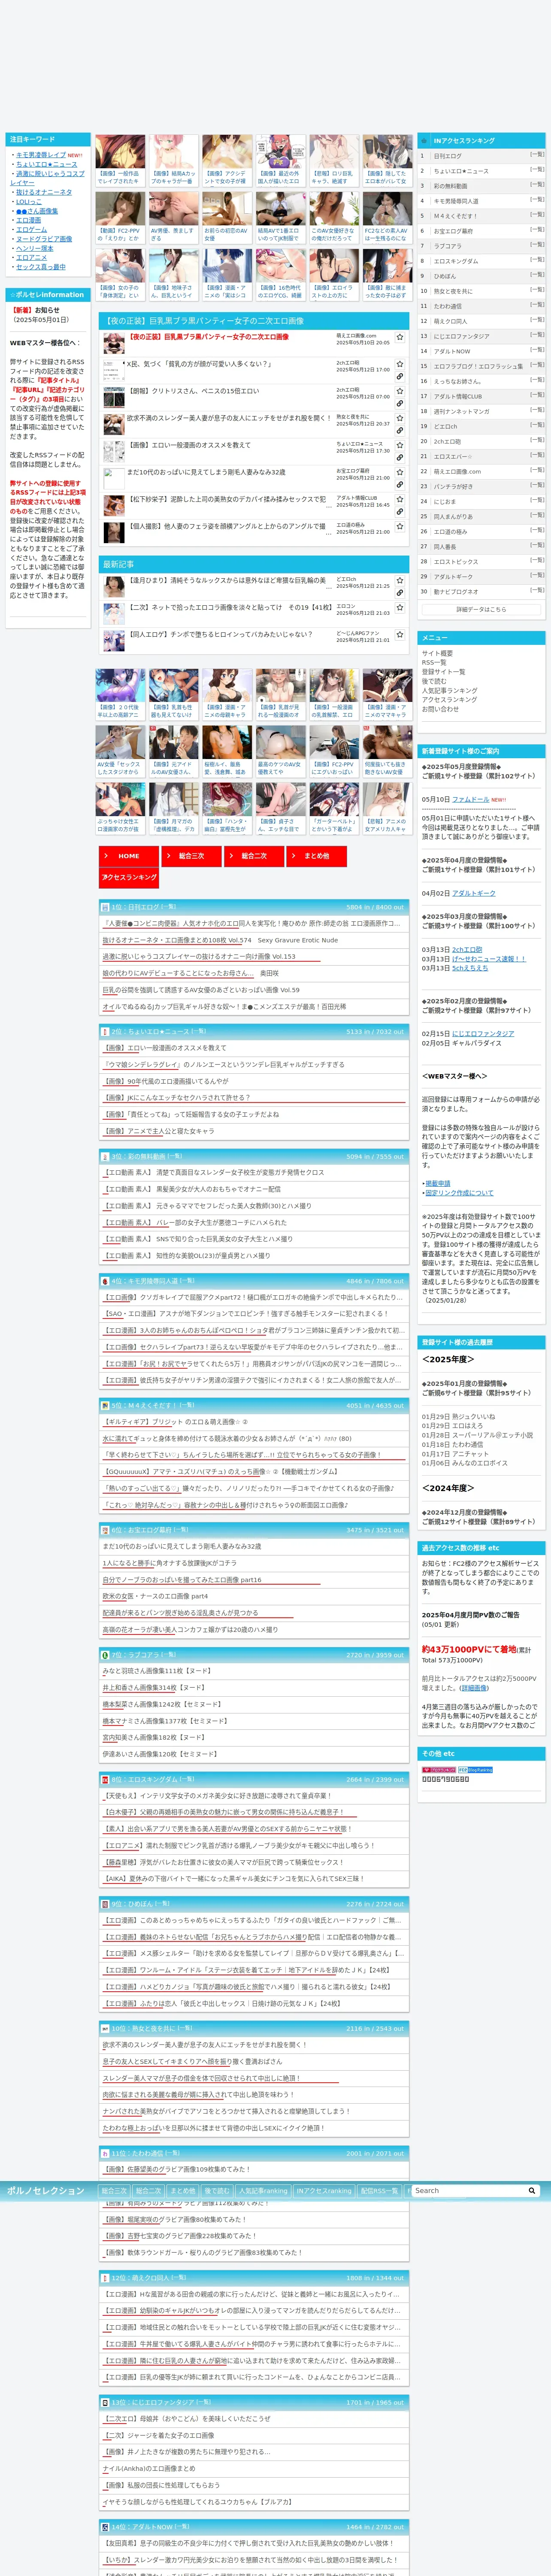Open サイト概要 in the メニュー panel
Image resolution: width=551 pixels, height=2576 pixels.
437,653
